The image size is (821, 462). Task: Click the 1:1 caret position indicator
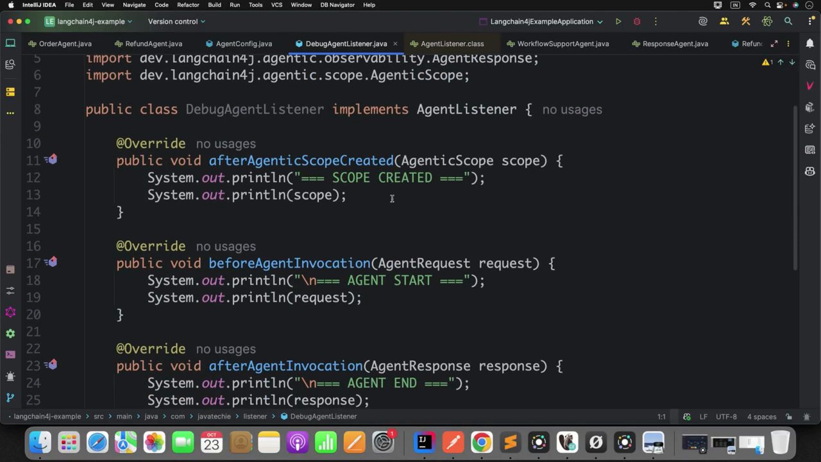click(x=661, y=416)
